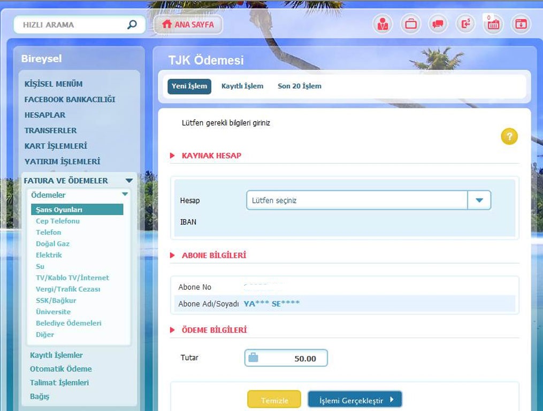Select TV/Kablo TV/İnternet payment

click(x=72, y=278)
